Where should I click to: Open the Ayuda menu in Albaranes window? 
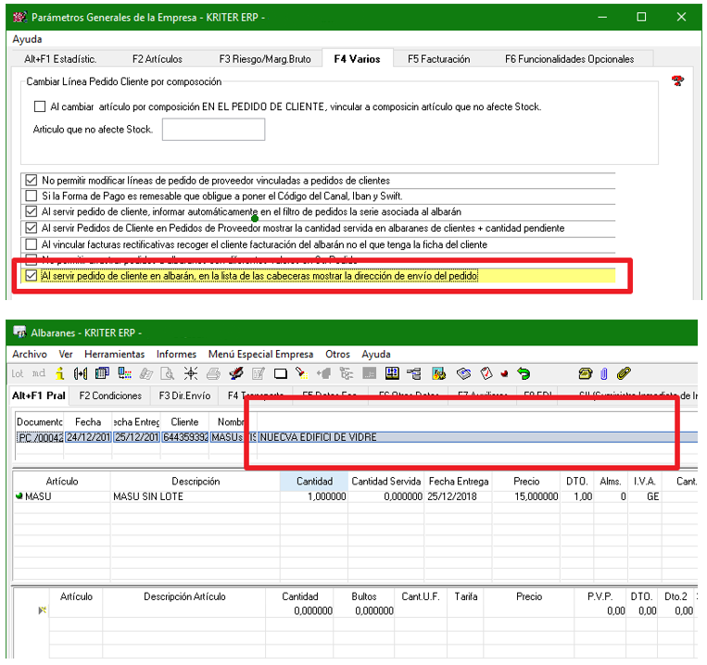click(376, 354)
